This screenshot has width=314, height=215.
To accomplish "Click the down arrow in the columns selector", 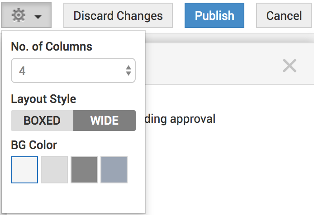I will coord(128,74).
